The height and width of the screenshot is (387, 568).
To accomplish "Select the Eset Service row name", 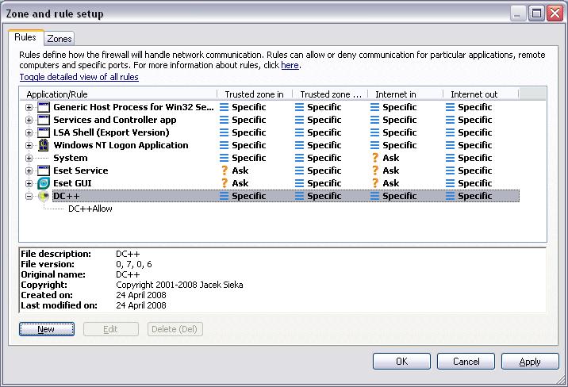I will click(80, 171).
